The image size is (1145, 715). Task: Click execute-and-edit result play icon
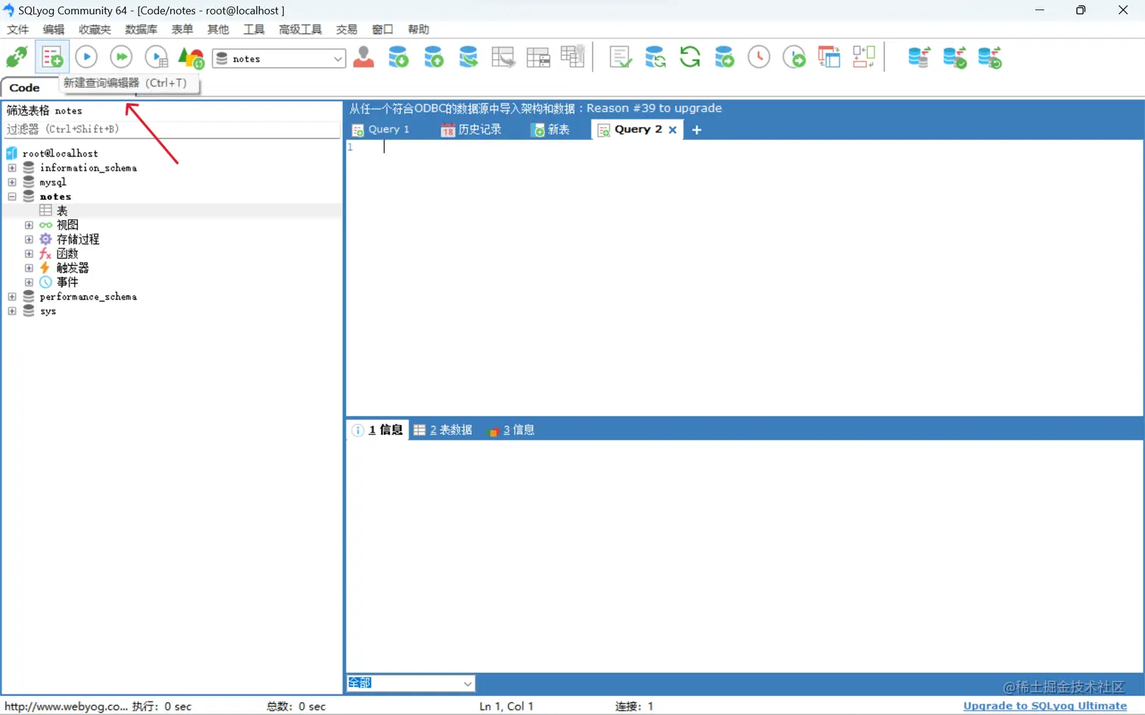(156, 58)
